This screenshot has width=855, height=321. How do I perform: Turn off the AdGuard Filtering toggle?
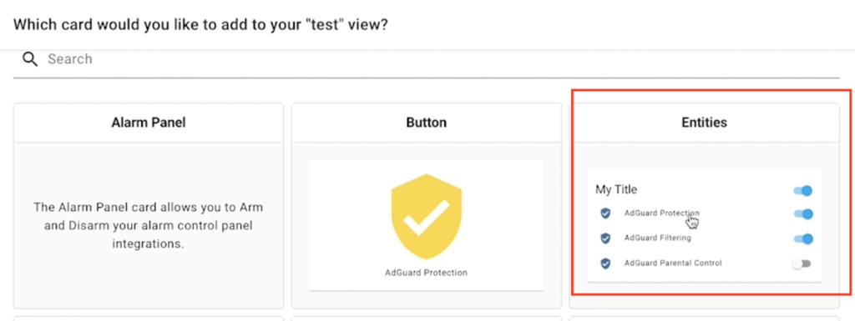coord(803,238)
